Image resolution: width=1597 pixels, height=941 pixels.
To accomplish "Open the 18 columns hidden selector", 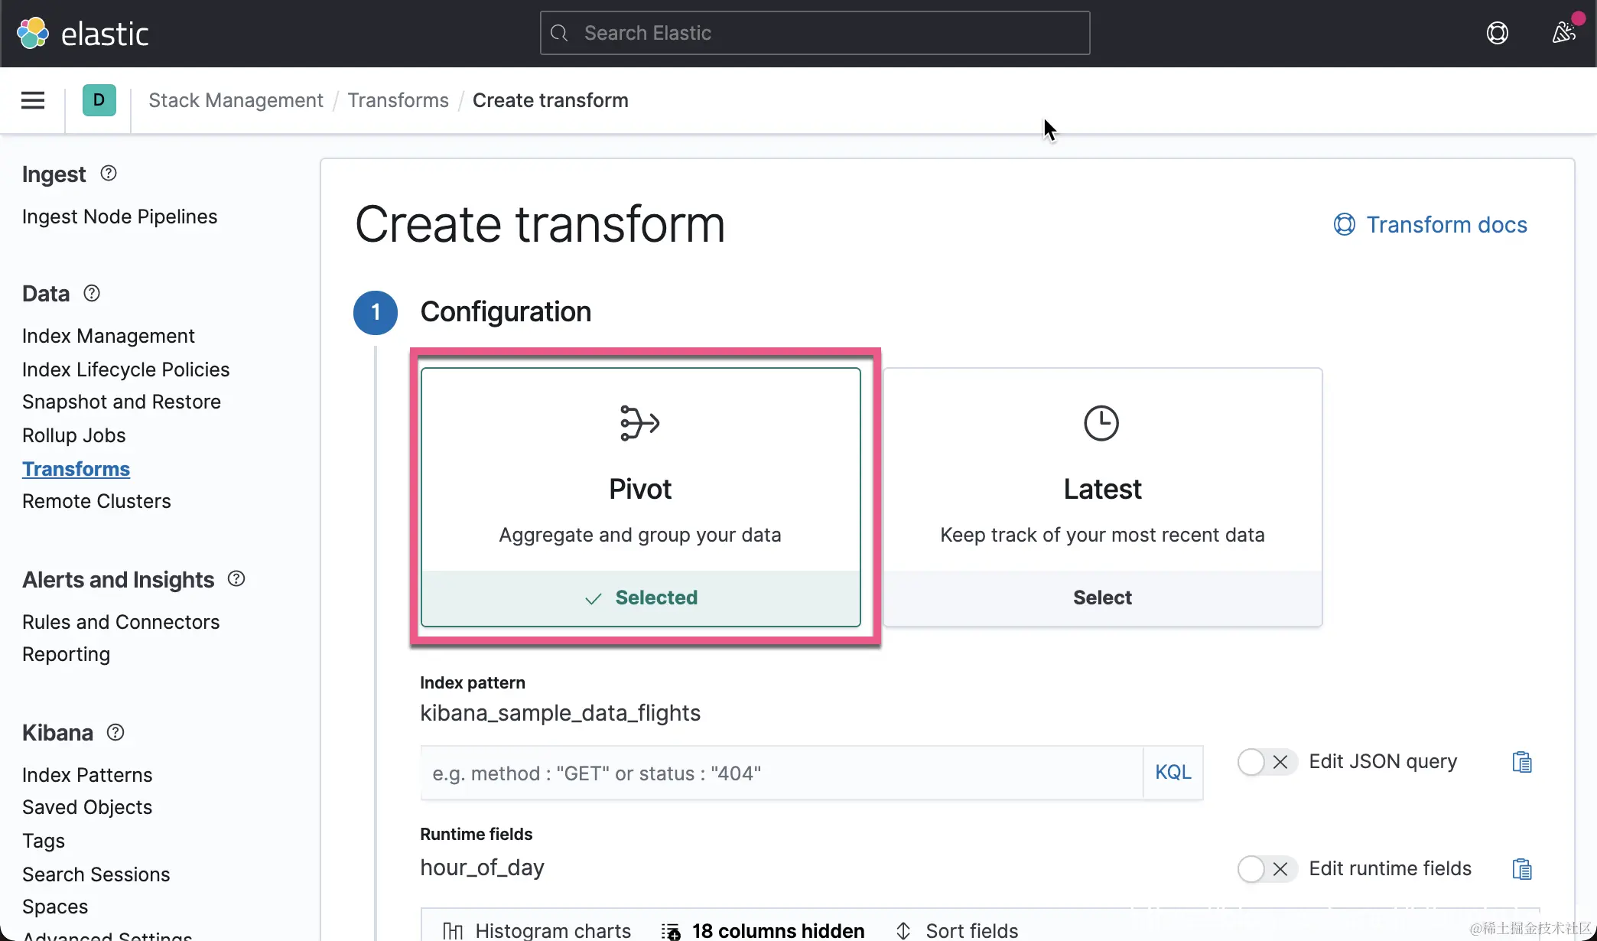I will click(763, 930).
